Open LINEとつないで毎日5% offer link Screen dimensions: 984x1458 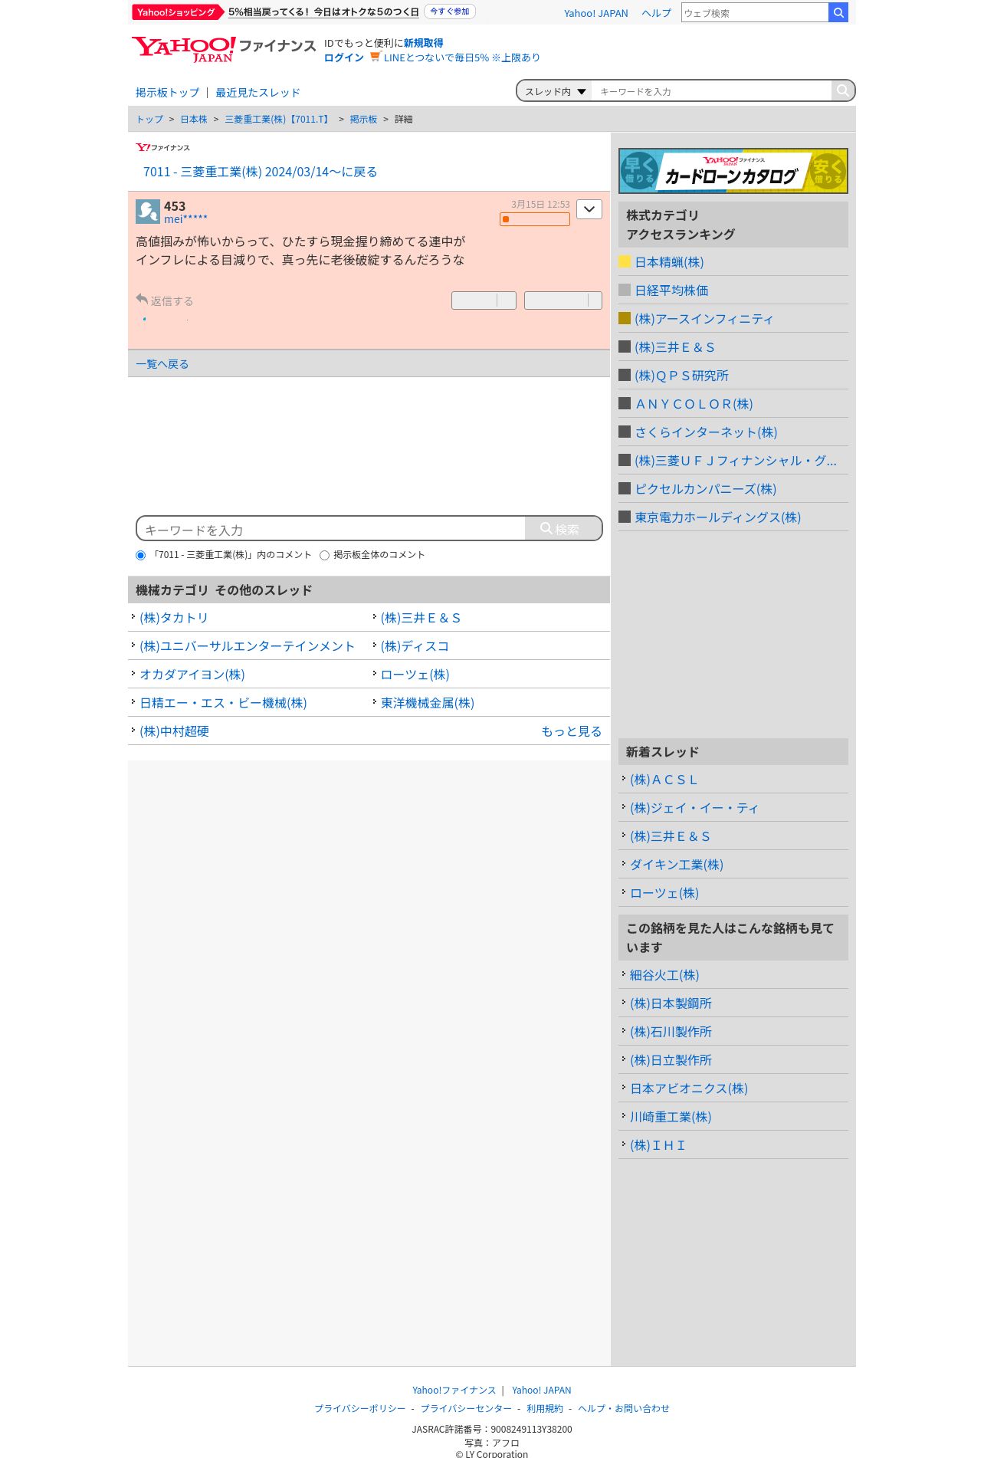coord(461,57)
